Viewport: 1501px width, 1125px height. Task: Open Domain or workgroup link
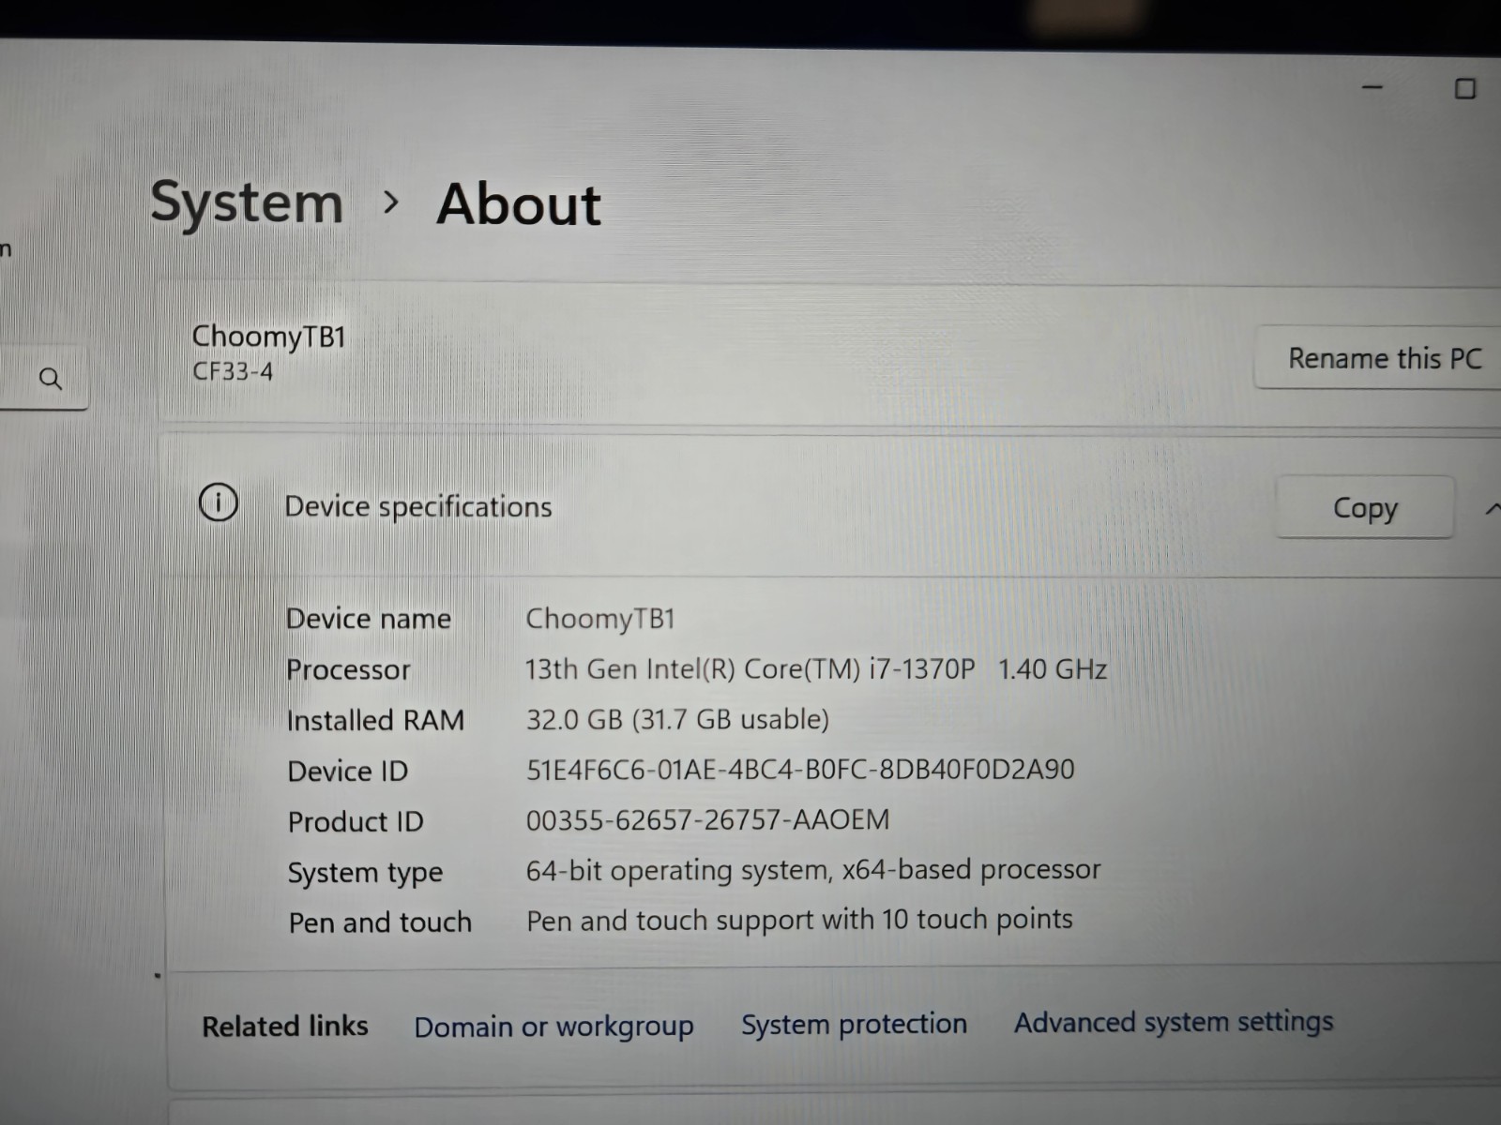(553, 1027)
